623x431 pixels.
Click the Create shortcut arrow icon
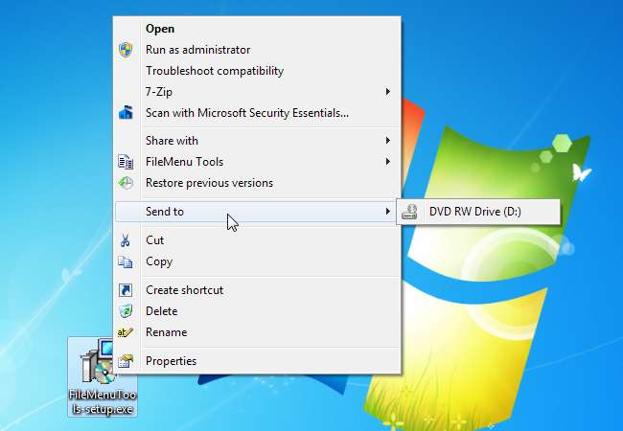point(126,290)
